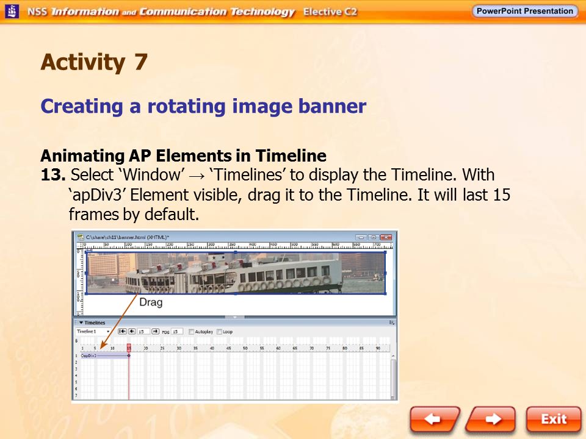586x439 pixels.
Task: Click the Timelines panel title
Action: (95, 323)
